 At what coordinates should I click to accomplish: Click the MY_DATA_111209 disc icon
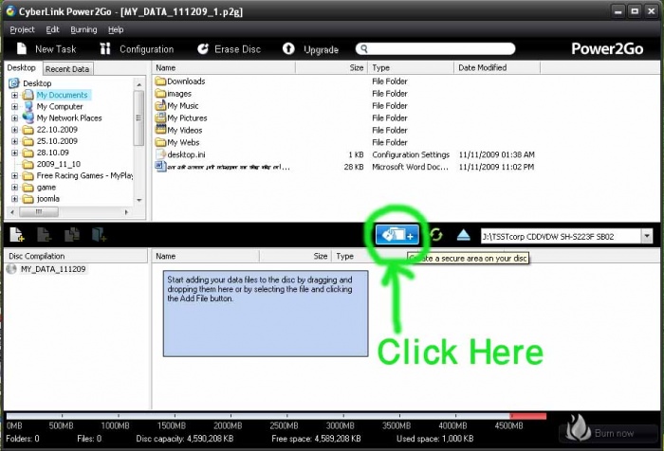click(x=11, y=269)
